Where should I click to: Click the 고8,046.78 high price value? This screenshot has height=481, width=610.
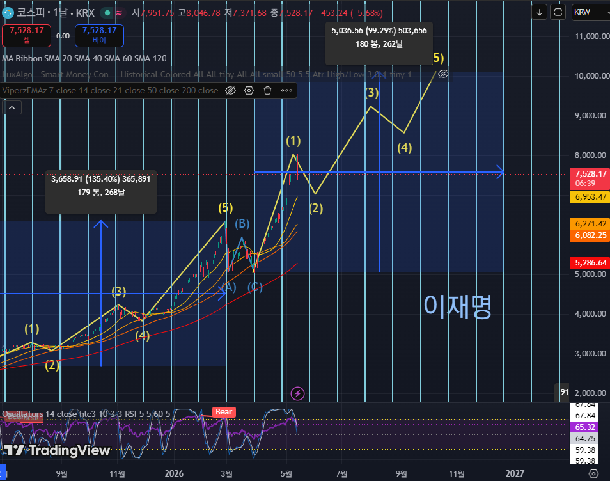[x=199, y=13]
